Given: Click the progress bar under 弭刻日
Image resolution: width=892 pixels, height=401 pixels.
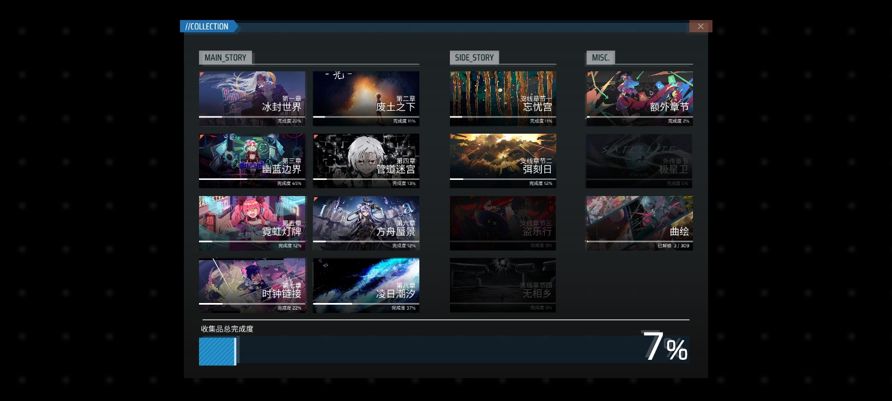Looking at the screenshot, I should pos(503,179).
